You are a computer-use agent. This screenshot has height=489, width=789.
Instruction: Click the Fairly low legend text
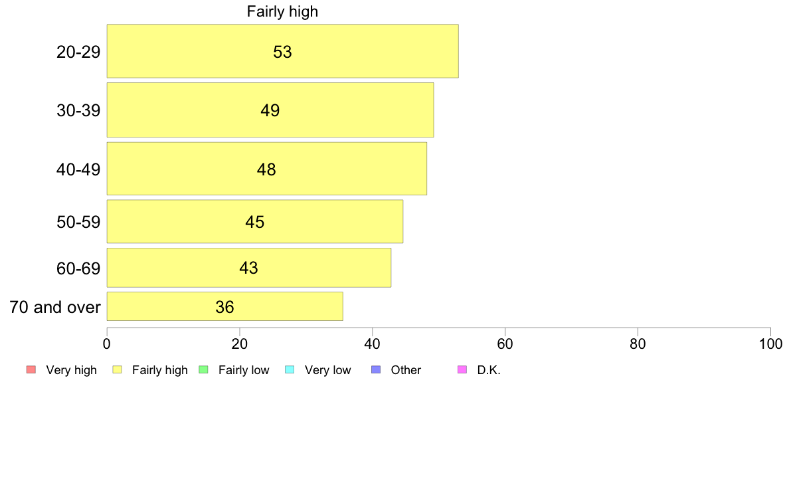click(x=244, y=370)
